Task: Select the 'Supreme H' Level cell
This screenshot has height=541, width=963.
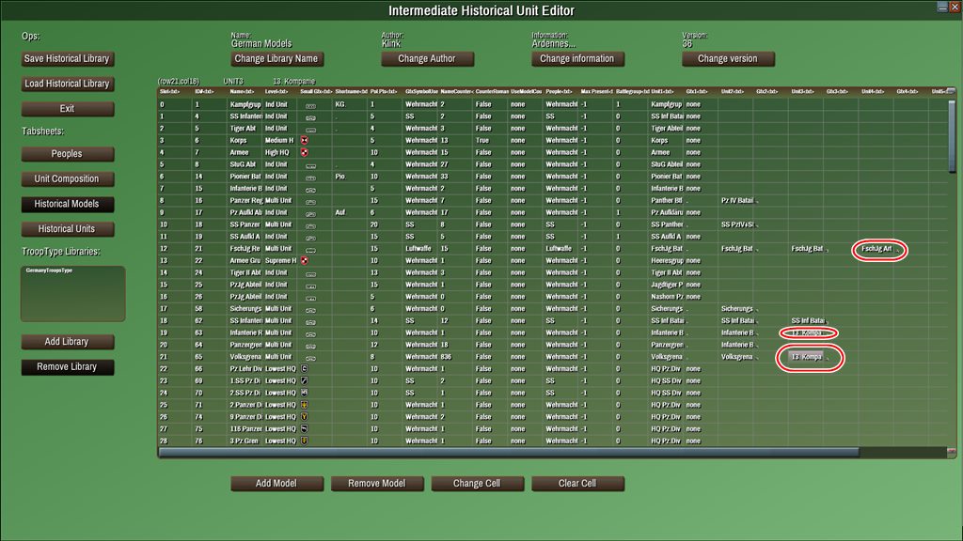Action: click(x=280, y=261)
